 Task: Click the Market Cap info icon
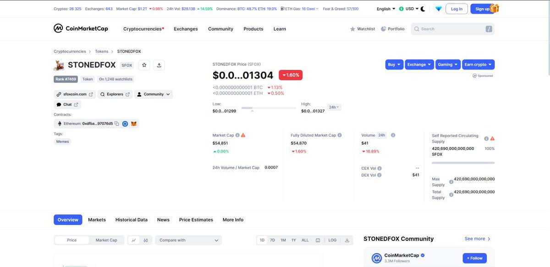point(237,135)
